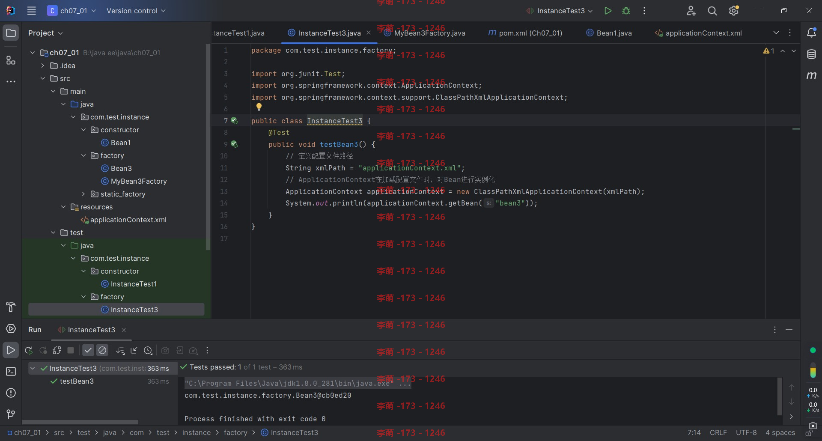This screenshot has height=441, width=822.
Task: Open more run actions menu in title bar
Action: (x=644, y=11)
